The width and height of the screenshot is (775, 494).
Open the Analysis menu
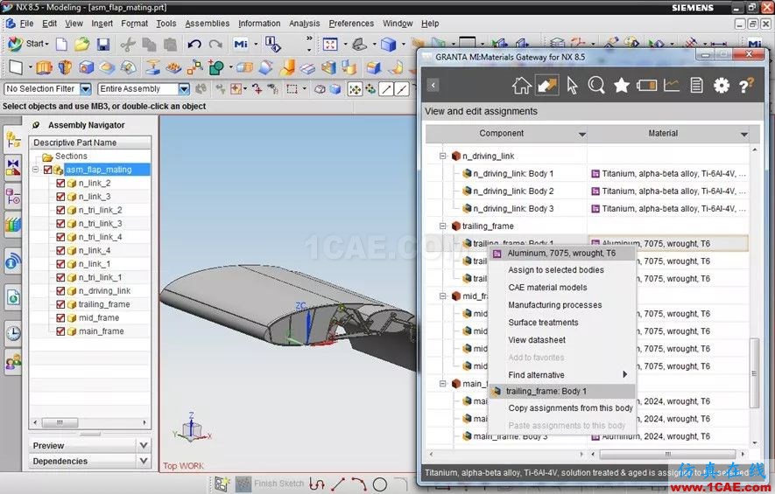[x=305, y=24]
